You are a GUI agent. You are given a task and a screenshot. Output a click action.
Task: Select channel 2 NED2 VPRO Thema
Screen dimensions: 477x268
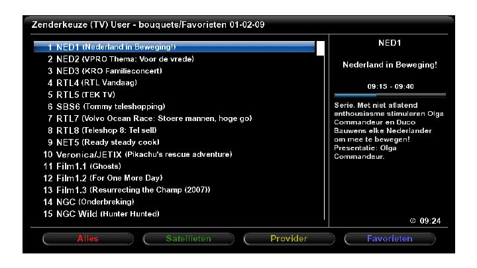[174, 59]
